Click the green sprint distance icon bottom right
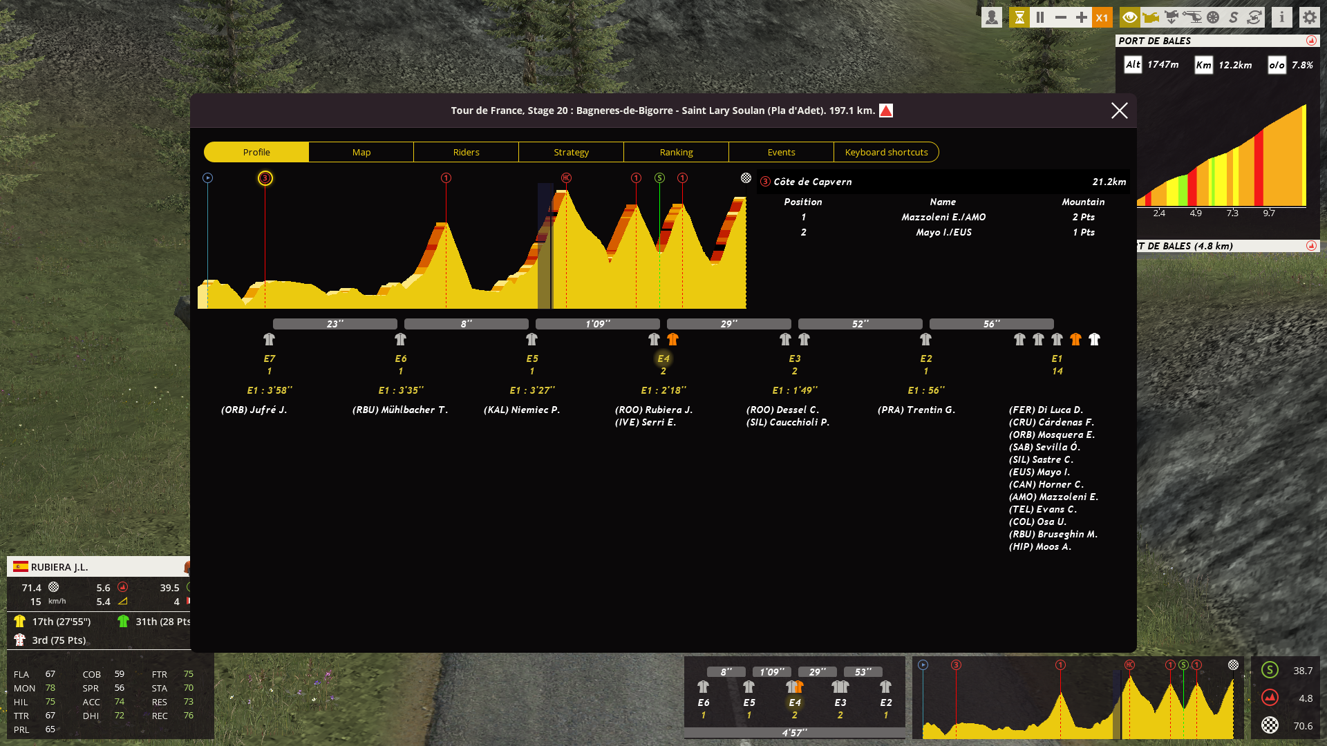Screen dimensions: 1327x746 pyautogui.click(x=1270, y=670)
